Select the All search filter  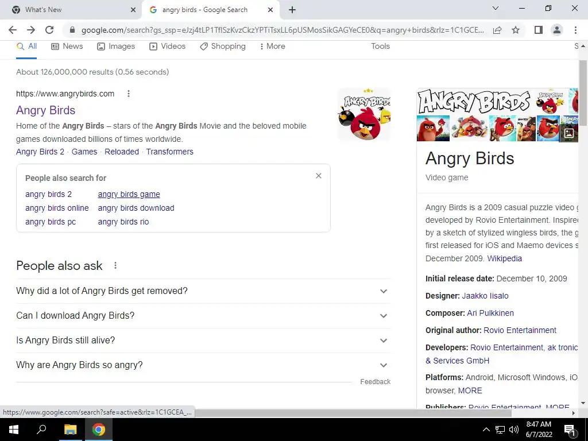click(x=26, y=46)
